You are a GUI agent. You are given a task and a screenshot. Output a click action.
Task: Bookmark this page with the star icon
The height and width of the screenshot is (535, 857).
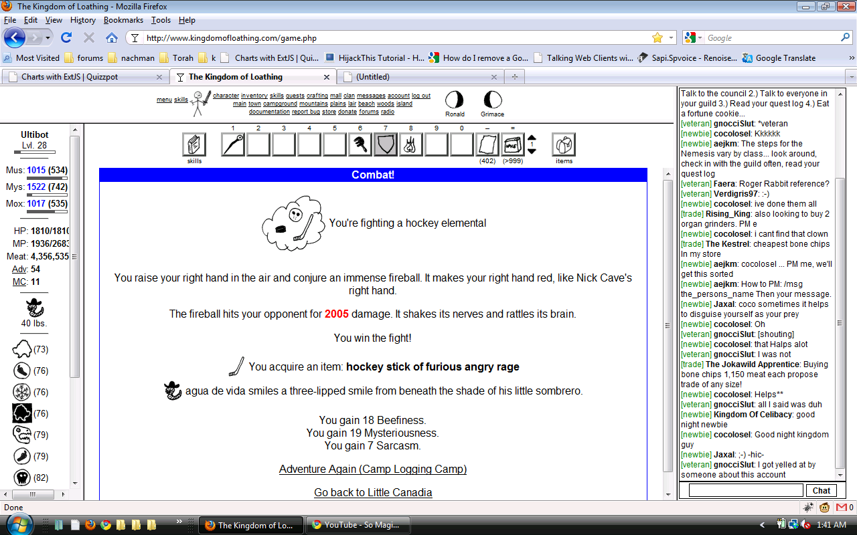657,38
